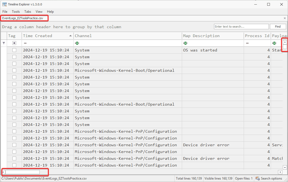Tag the second 'Device driver error' row

point(14,158)
